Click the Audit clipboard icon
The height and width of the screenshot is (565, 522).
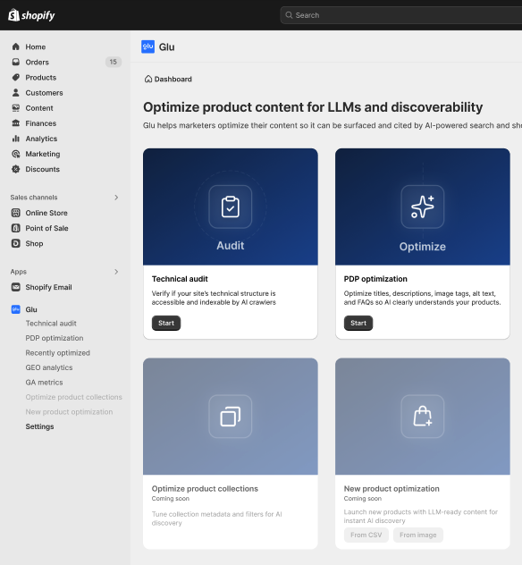coord(231,207)
